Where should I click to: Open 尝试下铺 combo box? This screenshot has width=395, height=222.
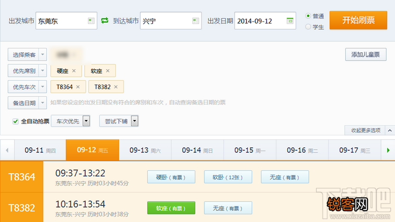119,121
